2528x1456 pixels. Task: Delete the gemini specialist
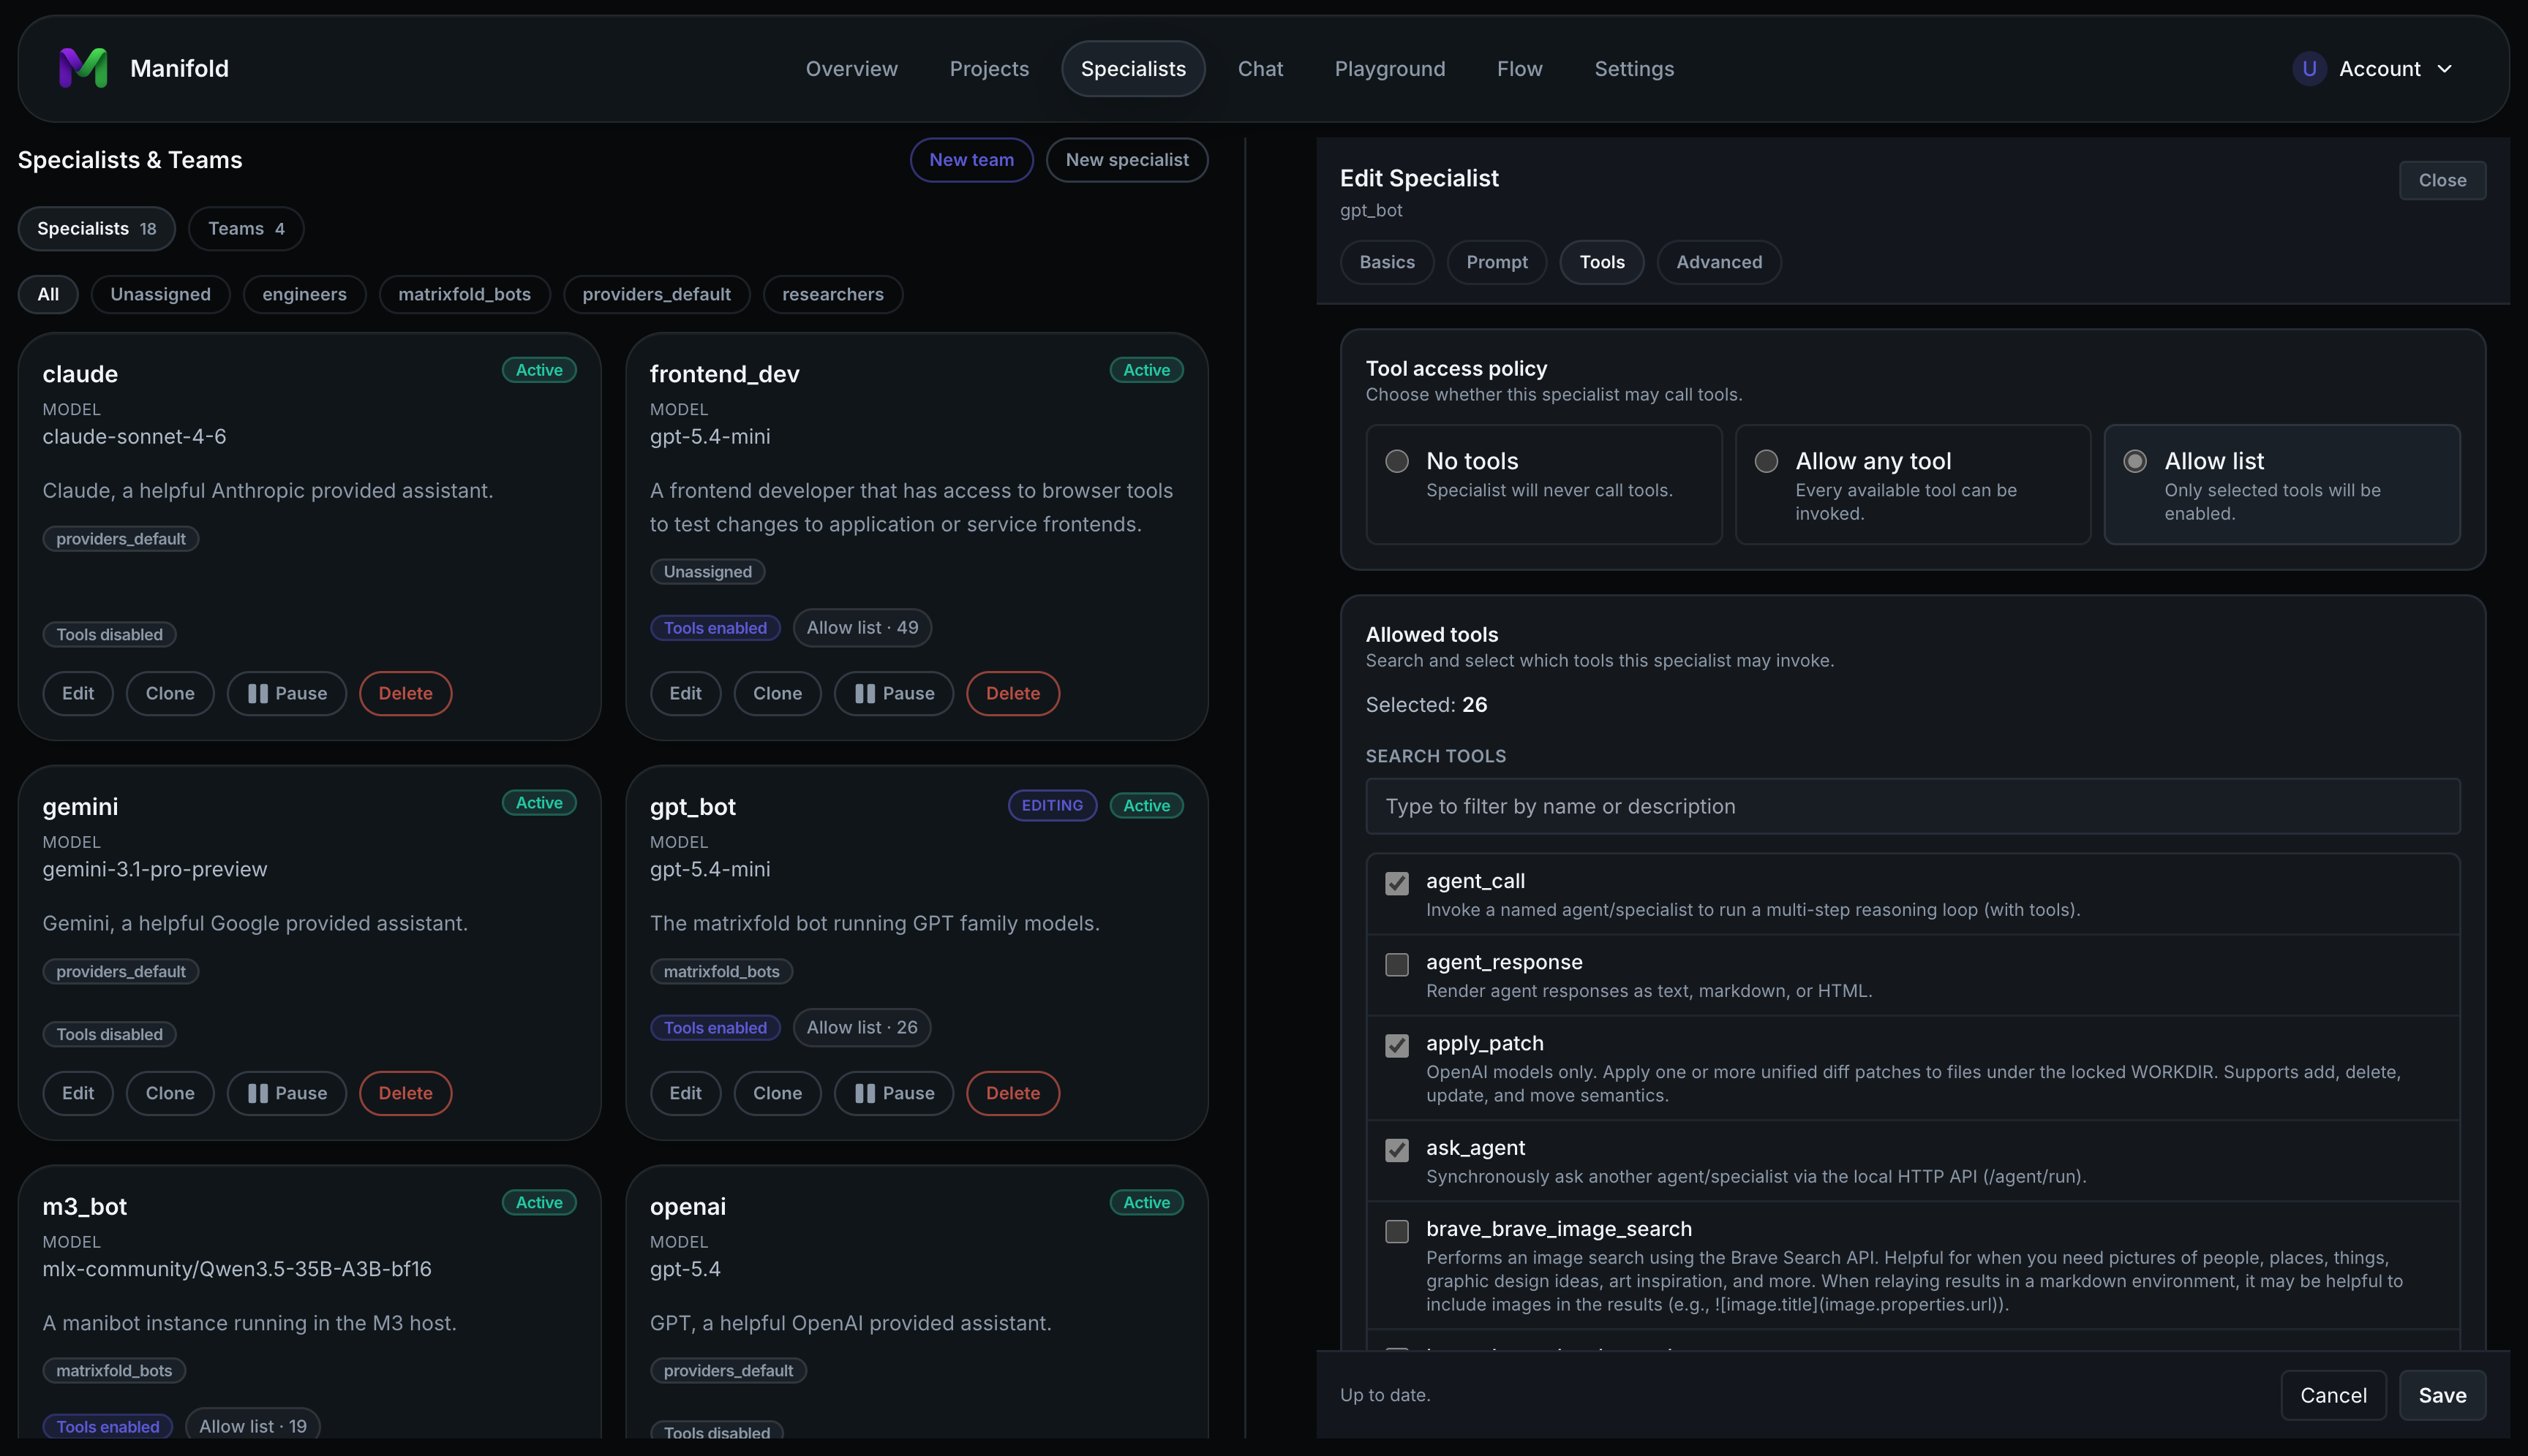click(405, 1093)
